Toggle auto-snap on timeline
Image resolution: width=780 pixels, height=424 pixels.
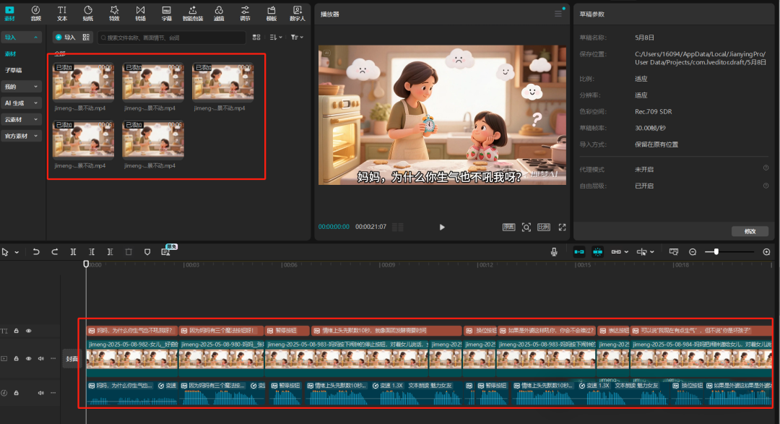tap(597, 252)
